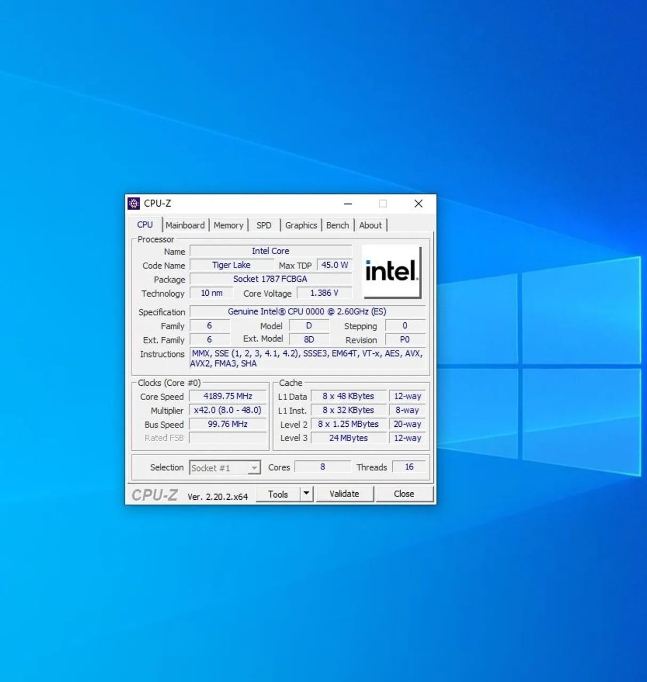
Task: Open the Socket #1 selection dropdown
Action: [x=225, y=468]
